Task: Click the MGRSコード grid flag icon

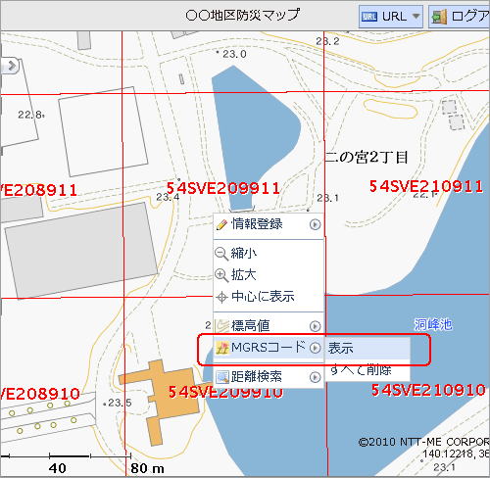Action: tap(222, 348)
